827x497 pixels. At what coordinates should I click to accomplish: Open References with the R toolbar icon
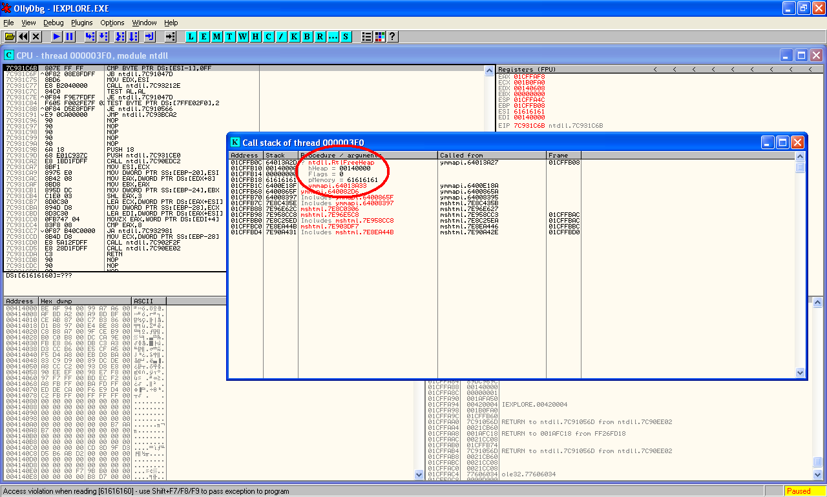(320, 37)
